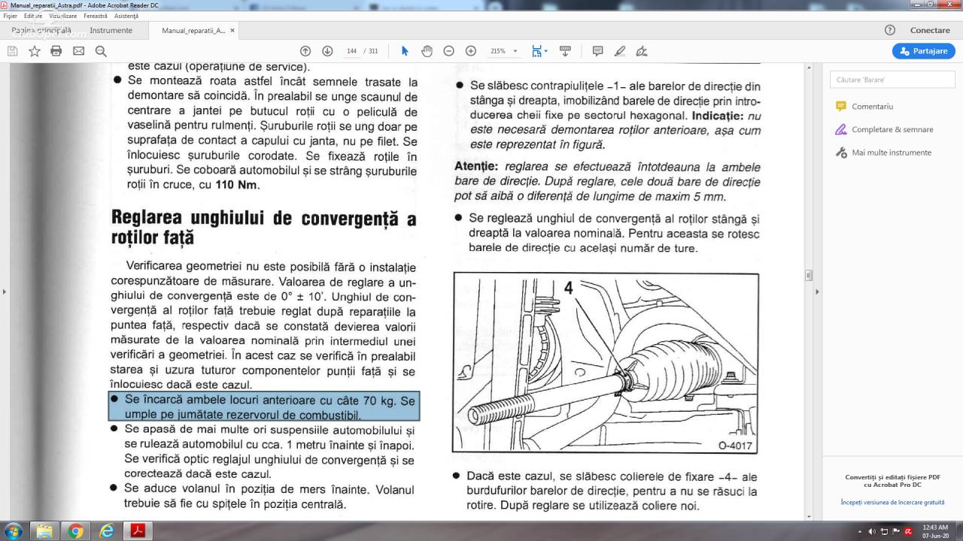This screenshot has width=963, height=541.
Task: Open File Explorer from taskbar
Action: click(44, 531)
